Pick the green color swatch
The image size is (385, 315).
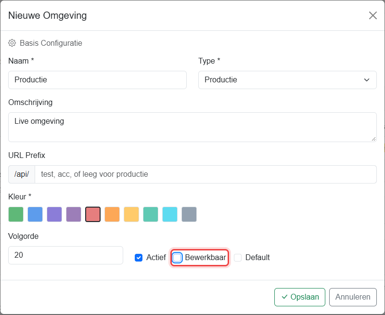click(16, 214)
